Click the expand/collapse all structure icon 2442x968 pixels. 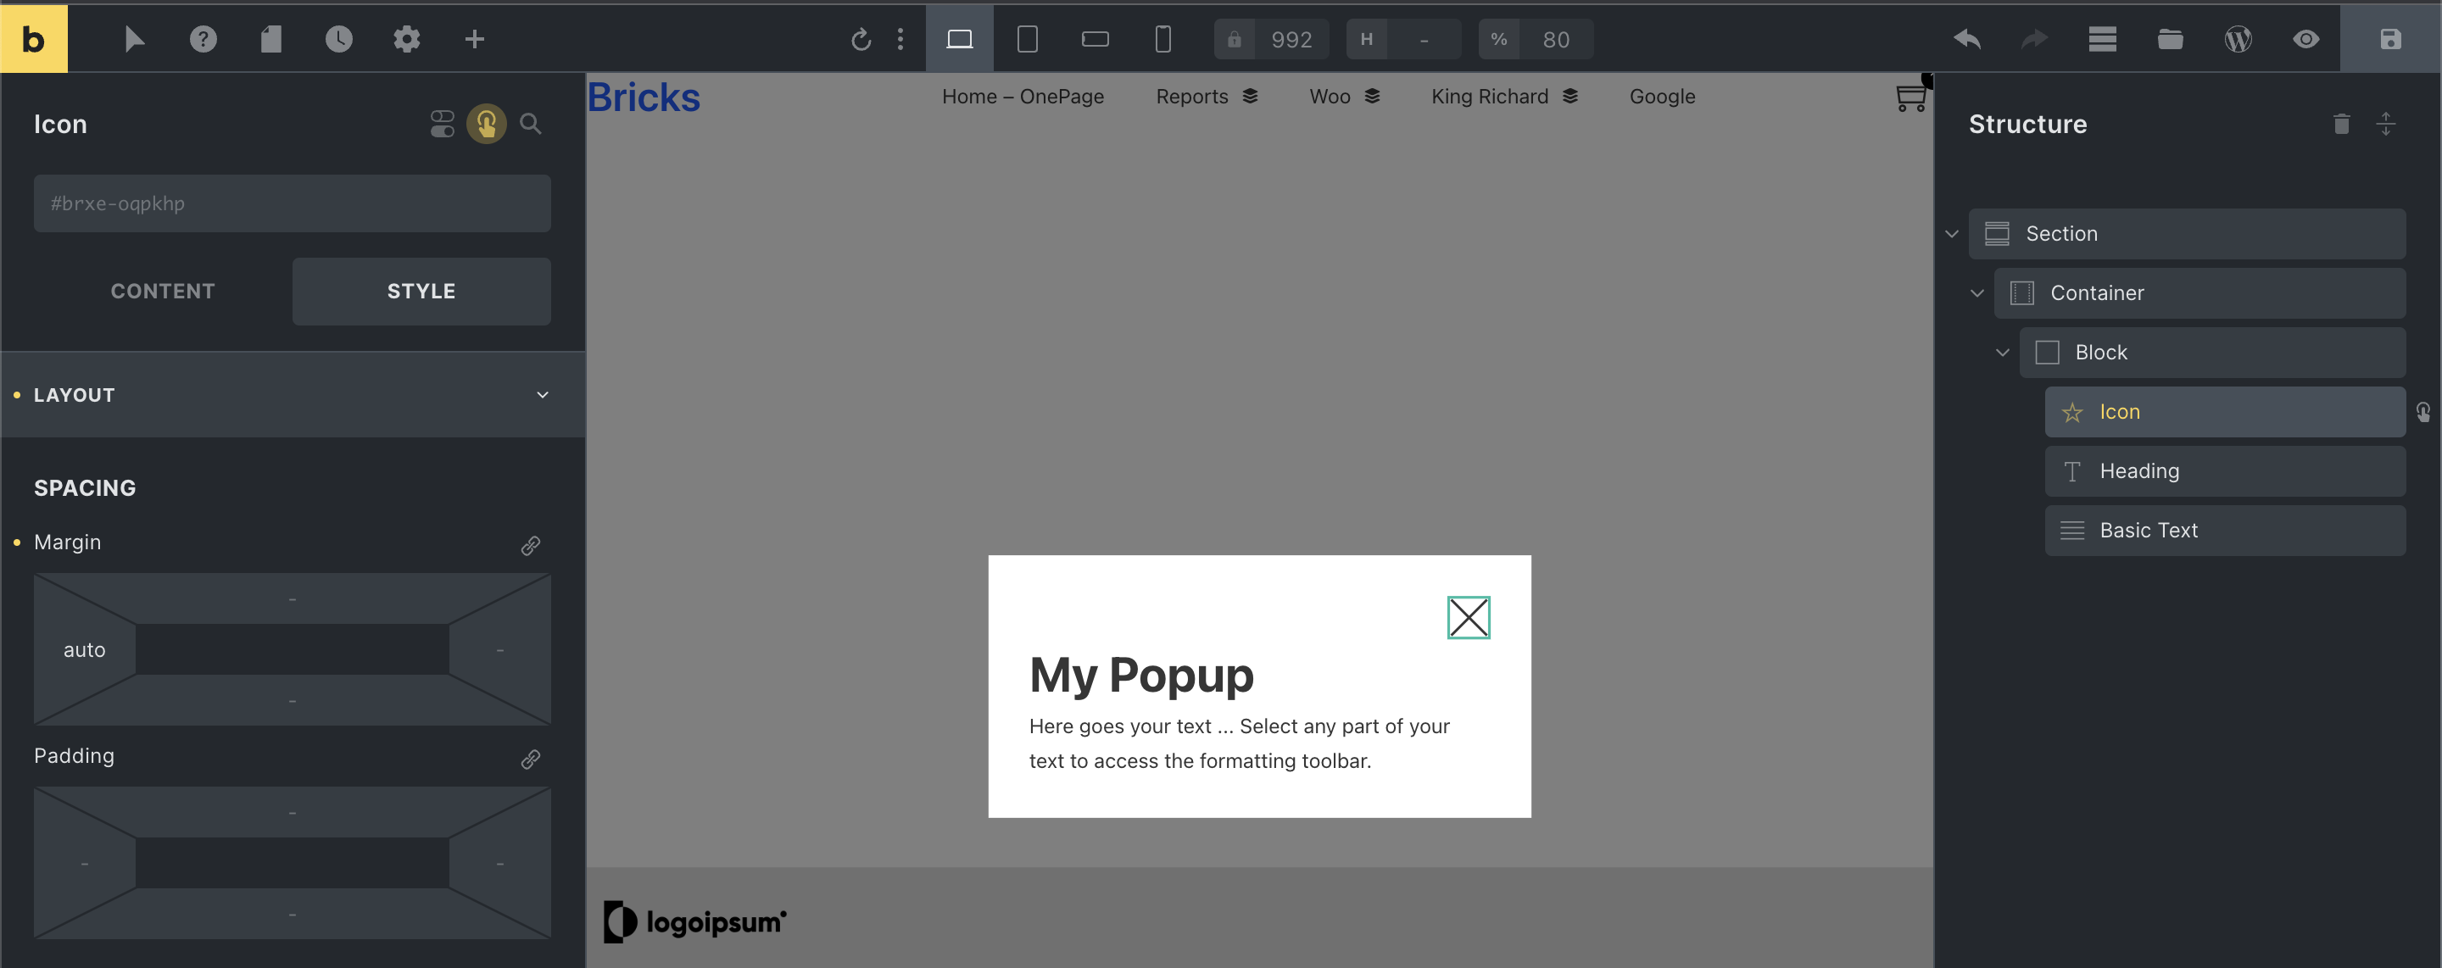pyautogui.click(x=2386, y=125)
